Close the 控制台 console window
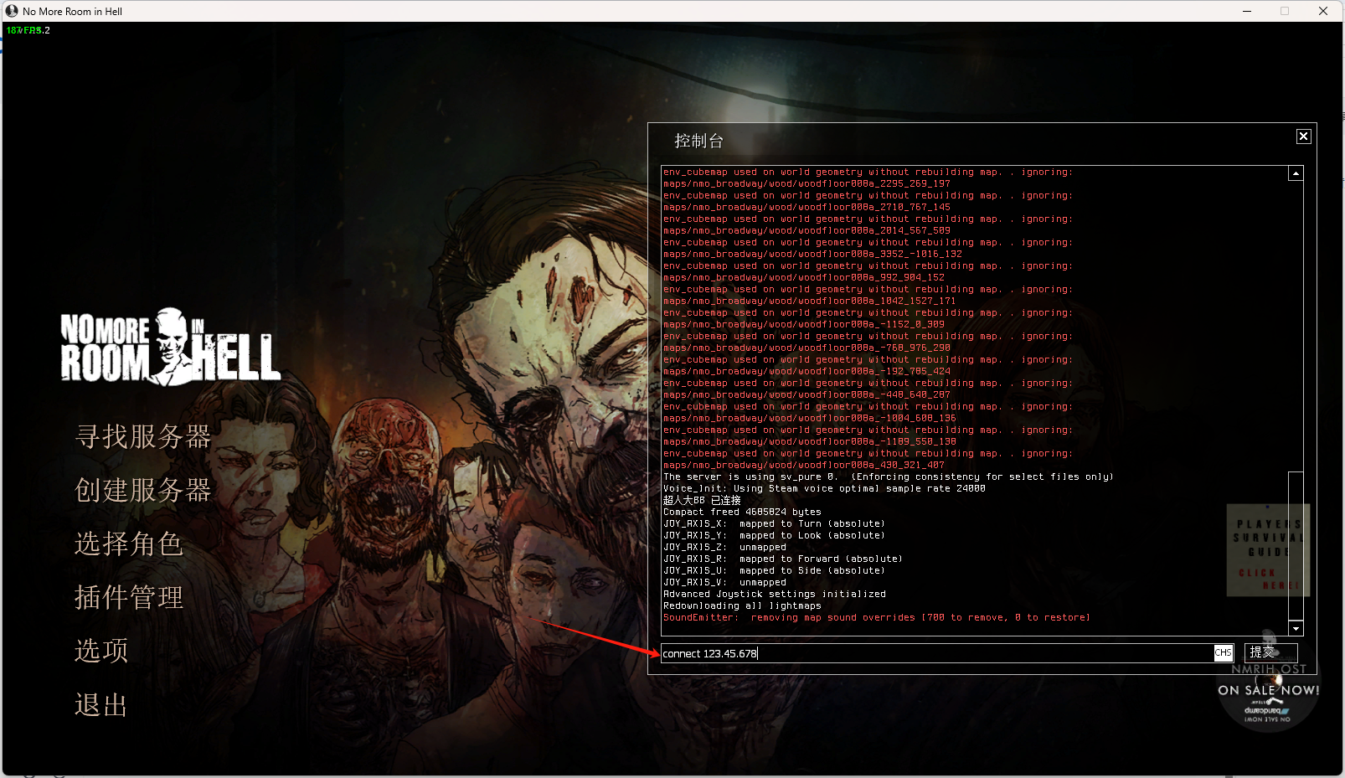The image size is (1345, 778). click(1303, 137)
